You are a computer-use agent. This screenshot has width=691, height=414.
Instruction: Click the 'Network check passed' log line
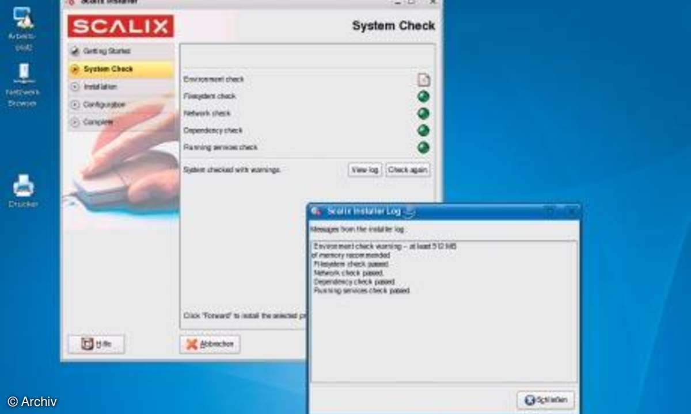pyautogui.click(x=348, y=273)
